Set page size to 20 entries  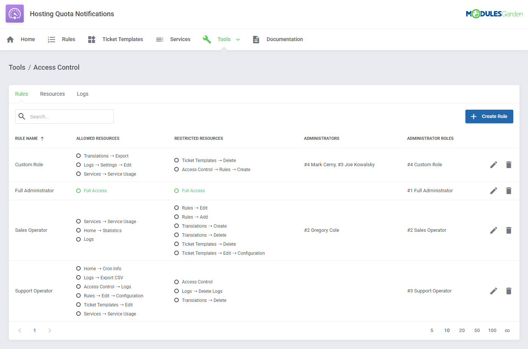tap(462, 331)
